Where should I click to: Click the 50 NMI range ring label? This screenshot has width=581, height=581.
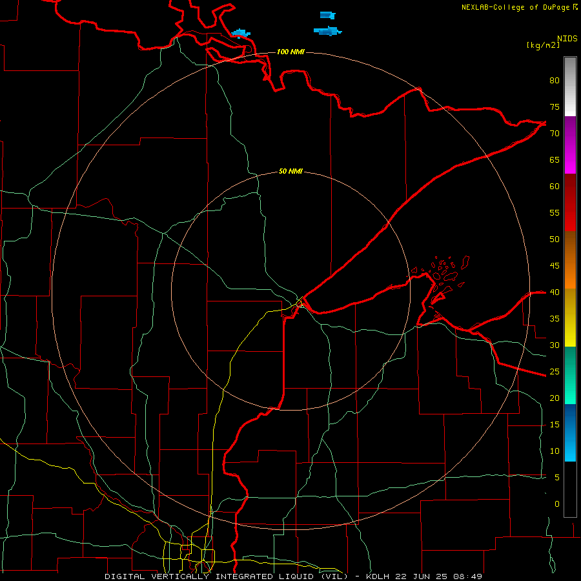tap(290, 171)
